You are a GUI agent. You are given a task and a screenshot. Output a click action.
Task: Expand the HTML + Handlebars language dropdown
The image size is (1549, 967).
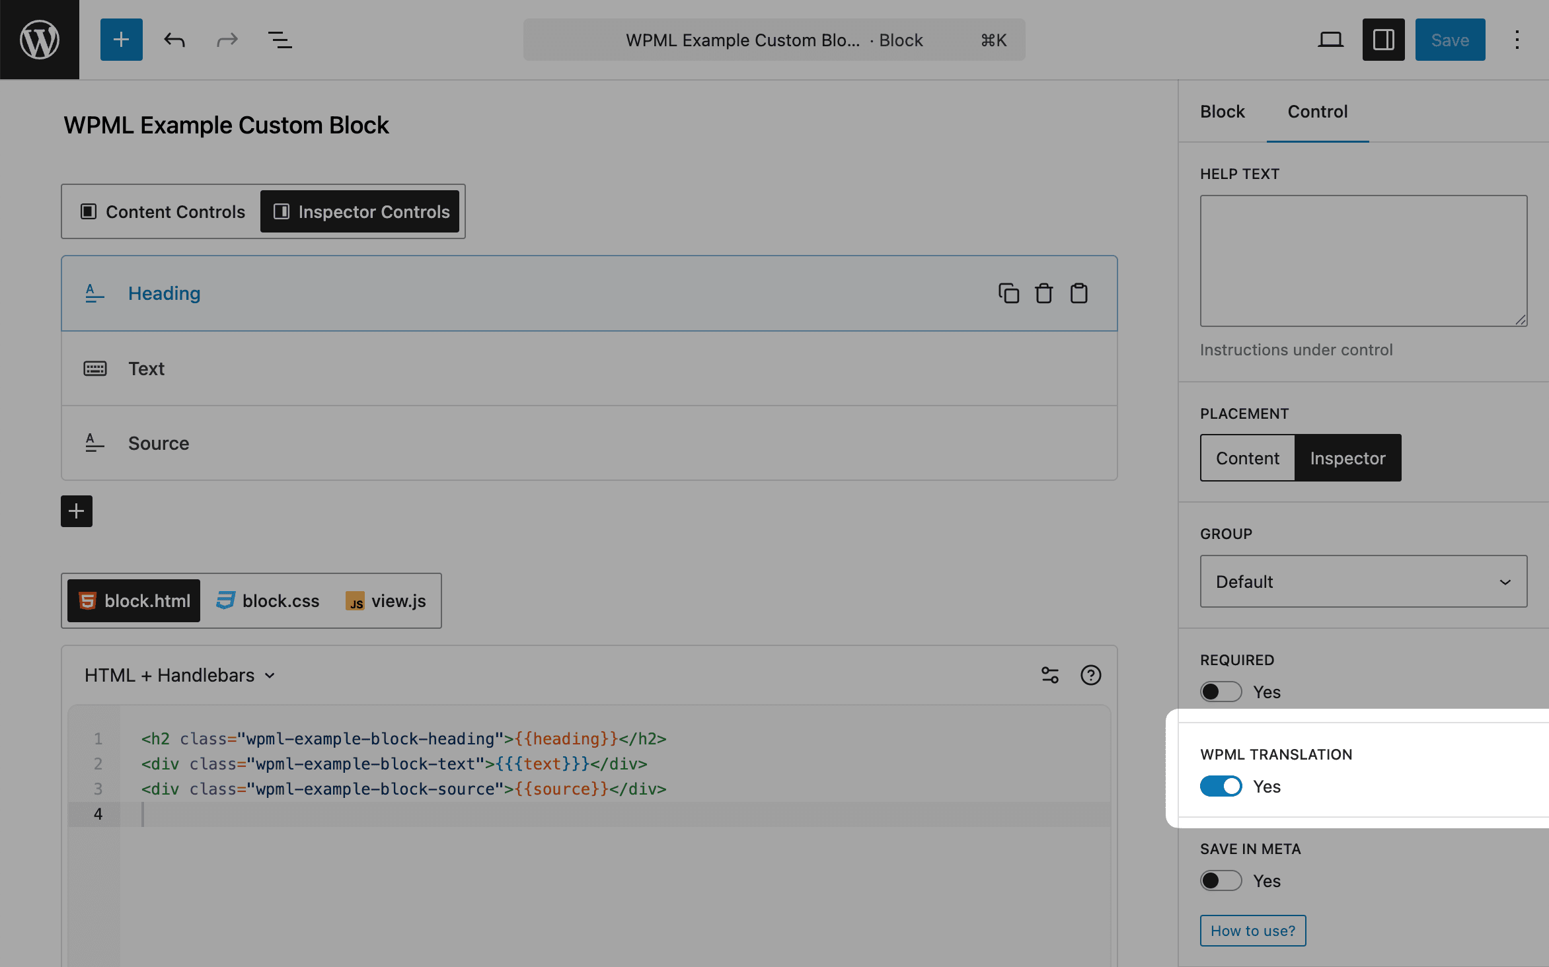coord(178,674)
